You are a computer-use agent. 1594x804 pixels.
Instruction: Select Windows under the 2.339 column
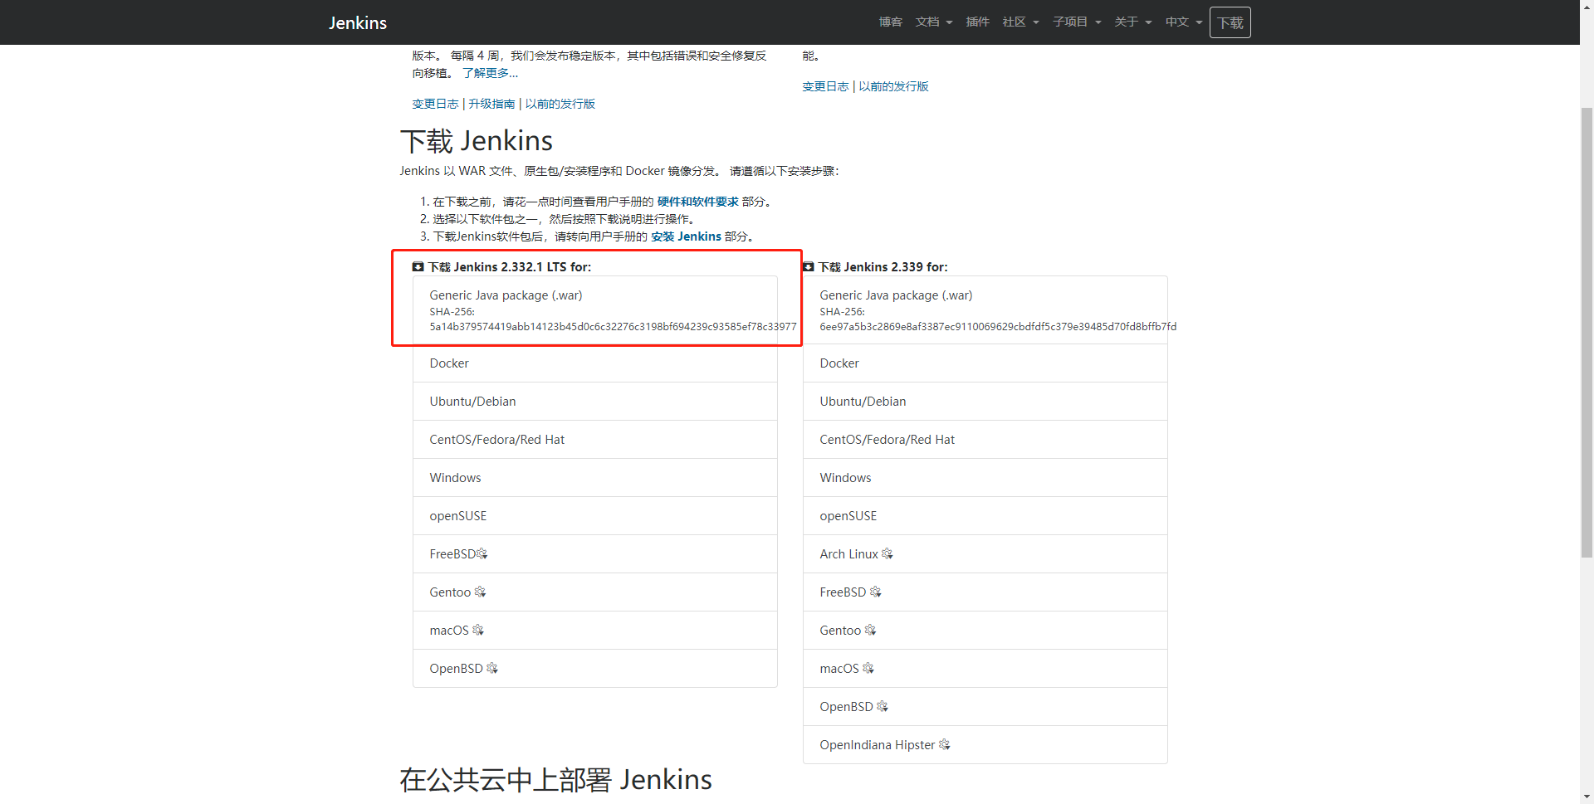[x=985, y=478]
